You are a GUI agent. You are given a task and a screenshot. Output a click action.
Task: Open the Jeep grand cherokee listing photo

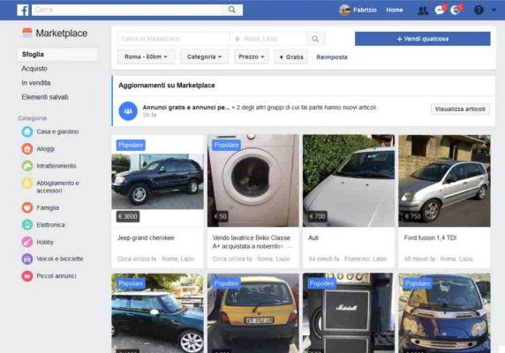pos(157,182)
